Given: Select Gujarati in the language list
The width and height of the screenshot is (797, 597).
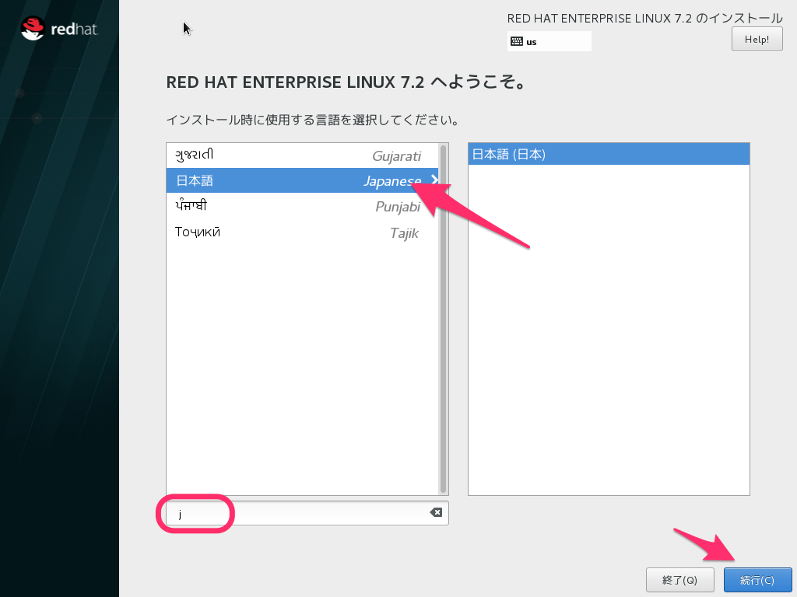Looking at the screenshot, I should 302,155.
